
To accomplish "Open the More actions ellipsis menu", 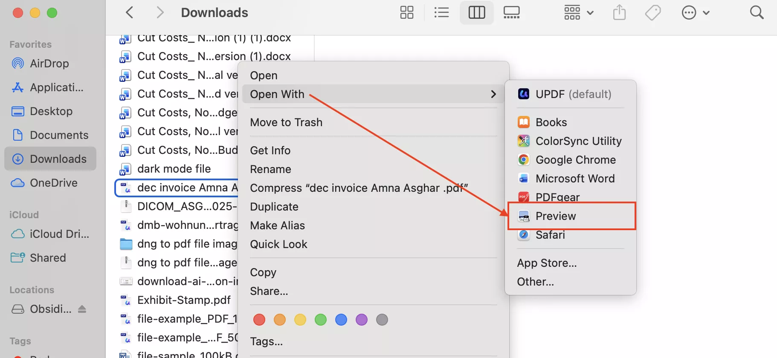I will pyautogui.click(x=695, y=12).
